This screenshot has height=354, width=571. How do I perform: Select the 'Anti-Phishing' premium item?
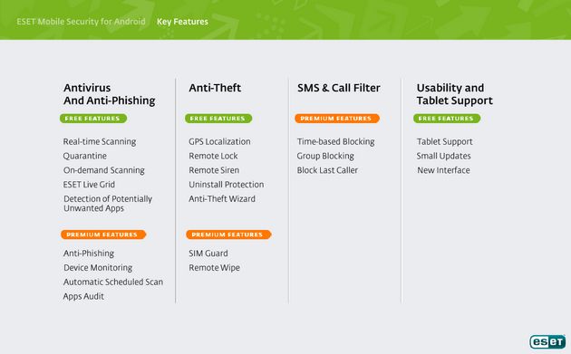coord(89,254)
